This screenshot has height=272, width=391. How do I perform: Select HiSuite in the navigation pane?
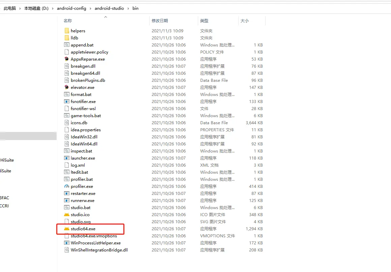click(7, 160)
